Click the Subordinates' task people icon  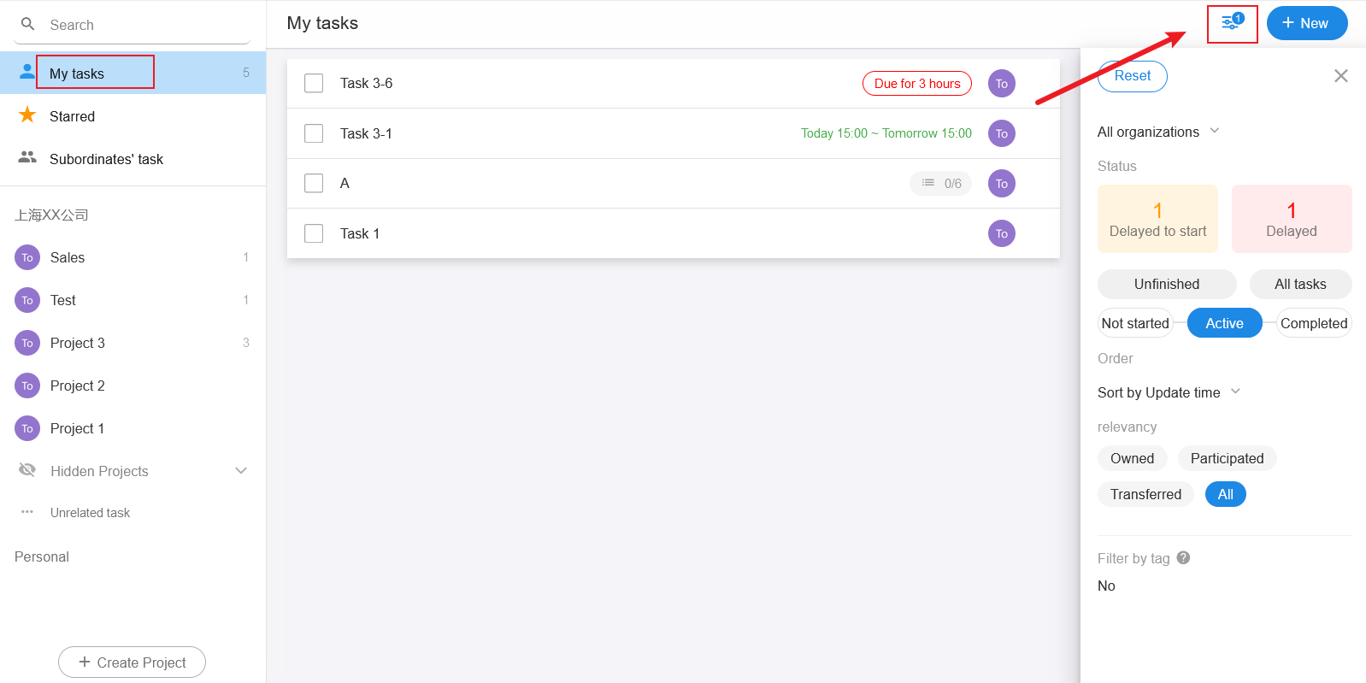coord(27,158)
